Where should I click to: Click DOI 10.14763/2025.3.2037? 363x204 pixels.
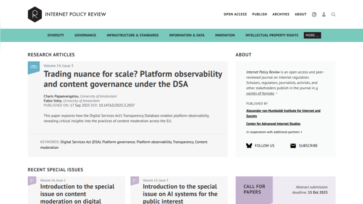tap(117, 105)
